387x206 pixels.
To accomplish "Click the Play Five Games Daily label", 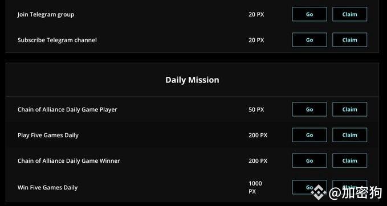I will tap(48, 135).
